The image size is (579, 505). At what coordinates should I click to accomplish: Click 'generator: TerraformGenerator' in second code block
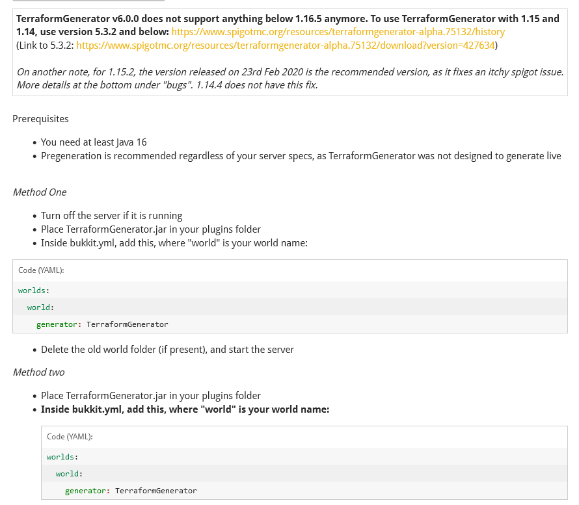click(x=131, y=491)
